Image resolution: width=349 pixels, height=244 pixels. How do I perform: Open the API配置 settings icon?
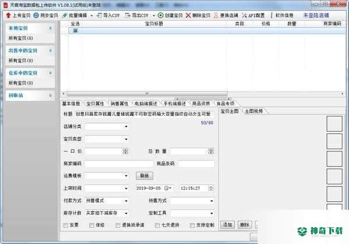pyautogui.click(x=244, y=15)
